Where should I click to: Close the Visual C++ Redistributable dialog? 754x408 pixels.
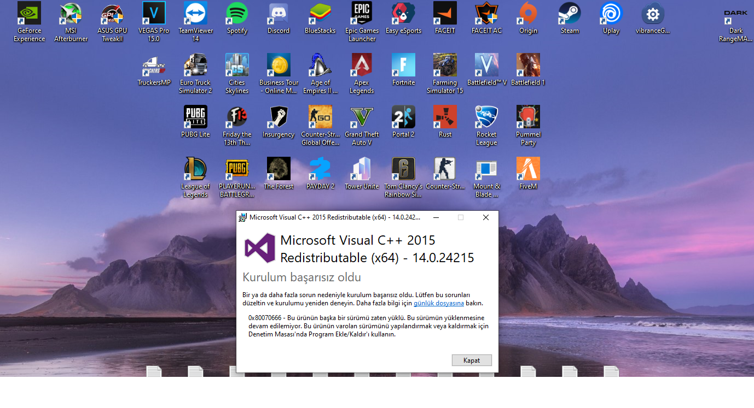(486, 217)
